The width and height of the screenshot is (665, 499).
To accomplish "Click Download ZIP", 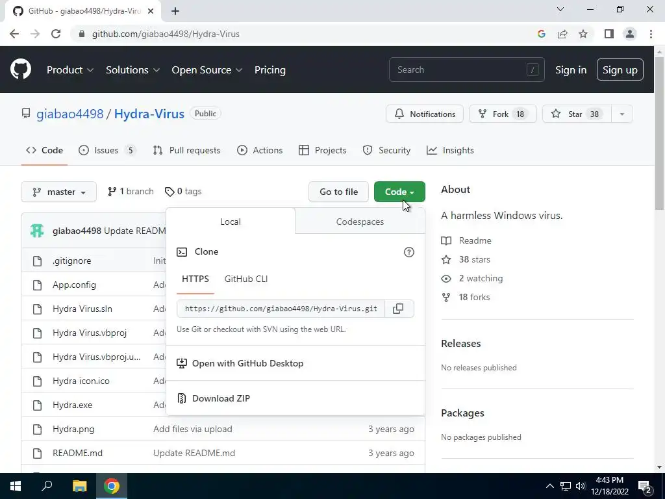I will point(221,398).
